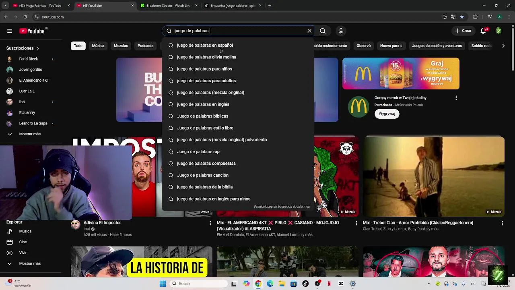Select the Nuevo para ti chip

click(391, 46)
